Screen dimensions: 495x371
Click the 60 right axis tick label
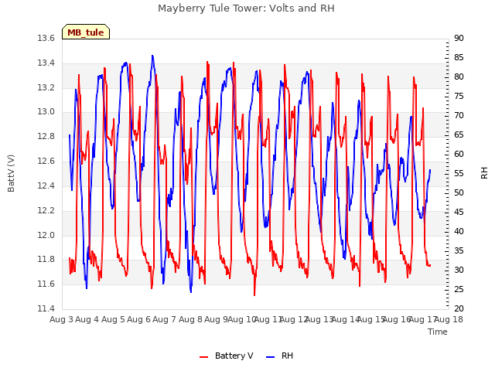pos(459,155)
